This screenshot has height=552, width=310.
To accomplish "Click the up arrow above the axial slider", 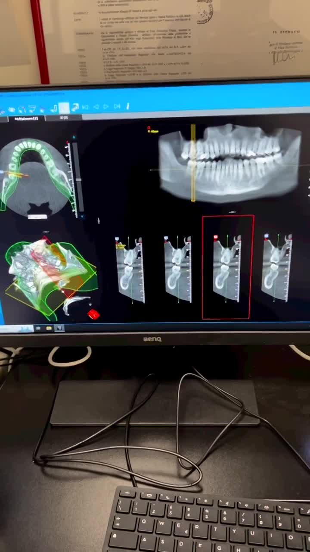I will pos(74,138).
